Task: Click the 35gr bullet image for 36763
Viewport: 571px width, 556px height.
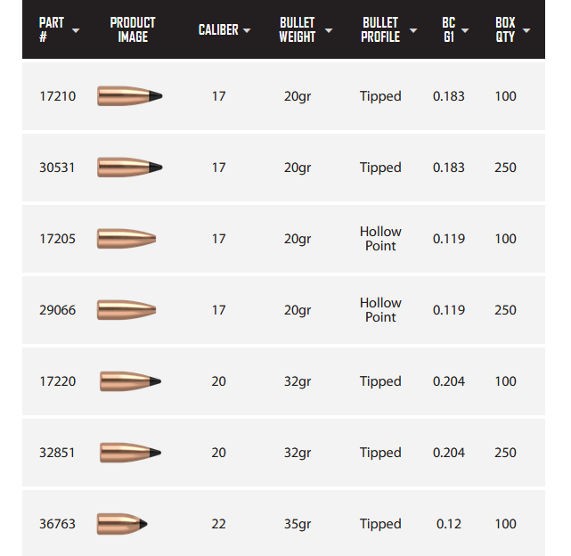Action: [x=122, y=524]
